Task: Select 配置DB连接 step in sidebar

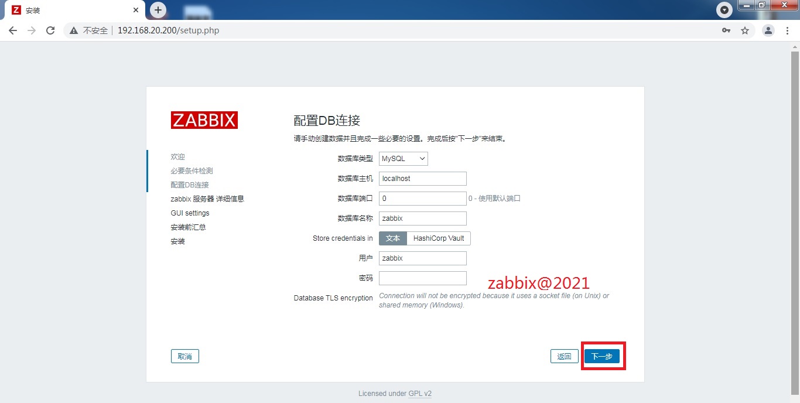Action: (x=190, y=185)
